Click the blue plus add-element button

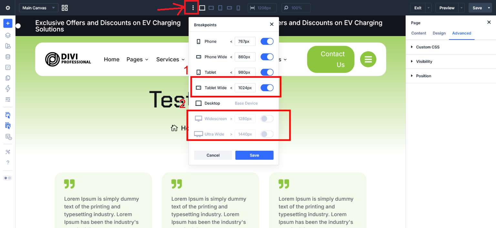8,24
